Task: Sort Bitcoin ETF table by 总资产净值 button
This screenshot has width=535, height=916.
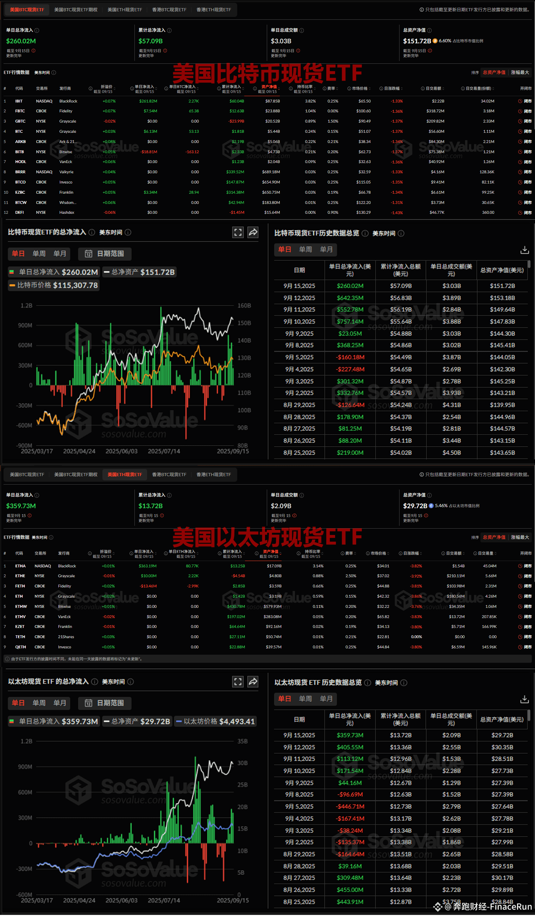Action: [x=494, y=73]
